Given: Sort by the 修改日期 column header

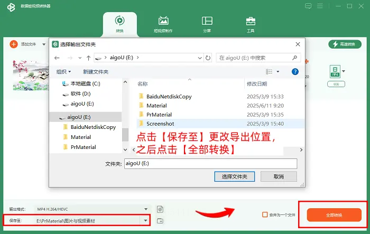Looking at the screenshot, I should (257, 84).
